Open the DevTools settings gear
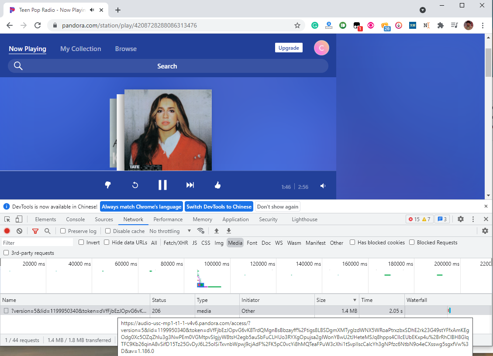 point(460,219)
